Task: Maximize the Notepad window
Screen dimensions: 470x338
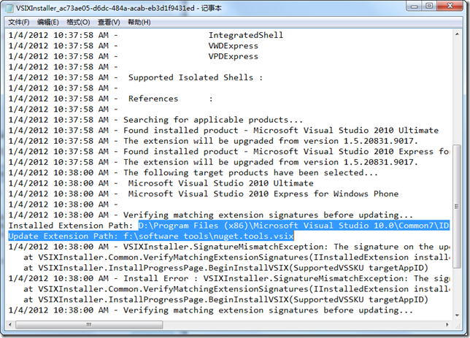Action: [x=430, y=6]
